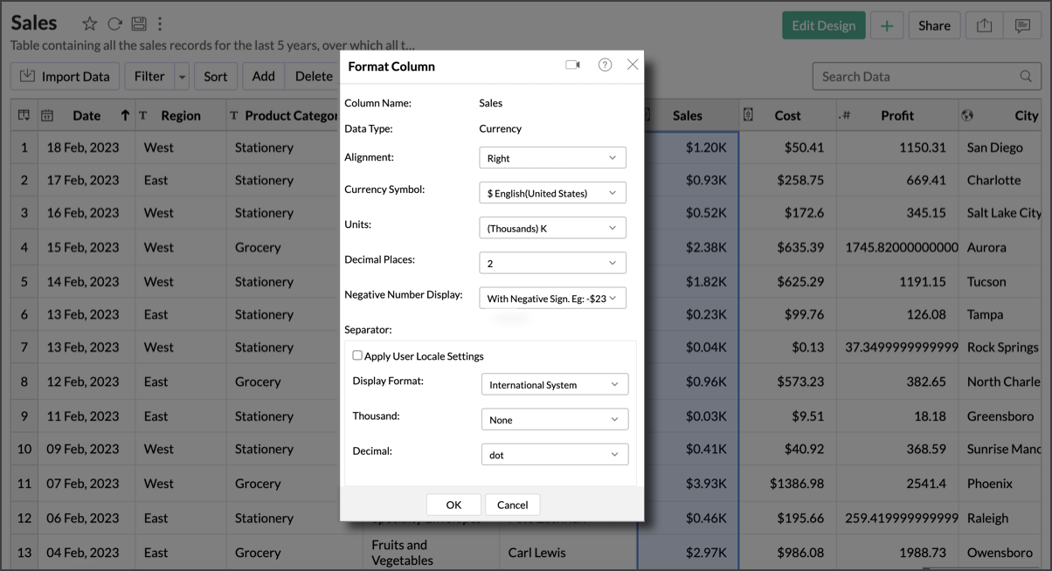Open the help question mark icon

pos(605,65)
